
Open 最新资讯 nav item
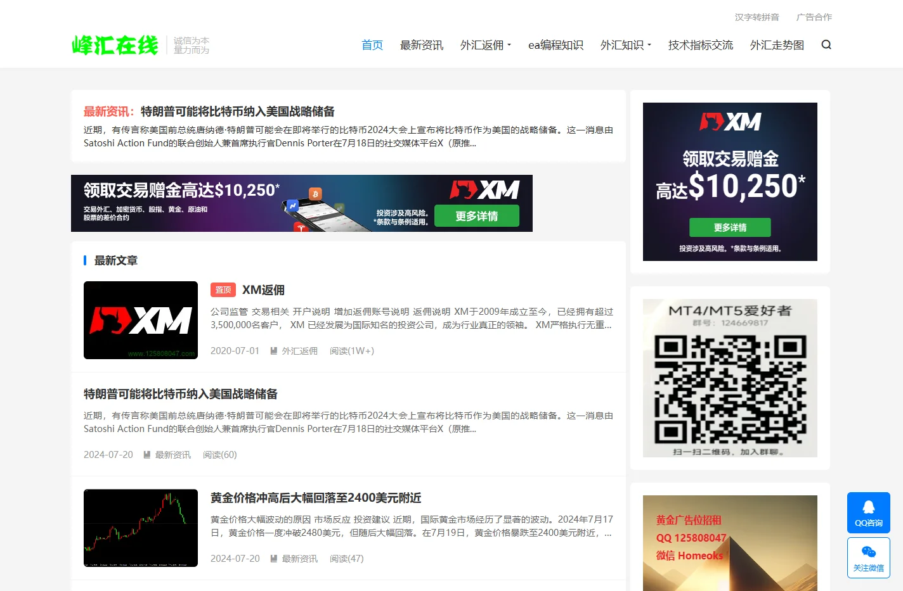[422, 45]
